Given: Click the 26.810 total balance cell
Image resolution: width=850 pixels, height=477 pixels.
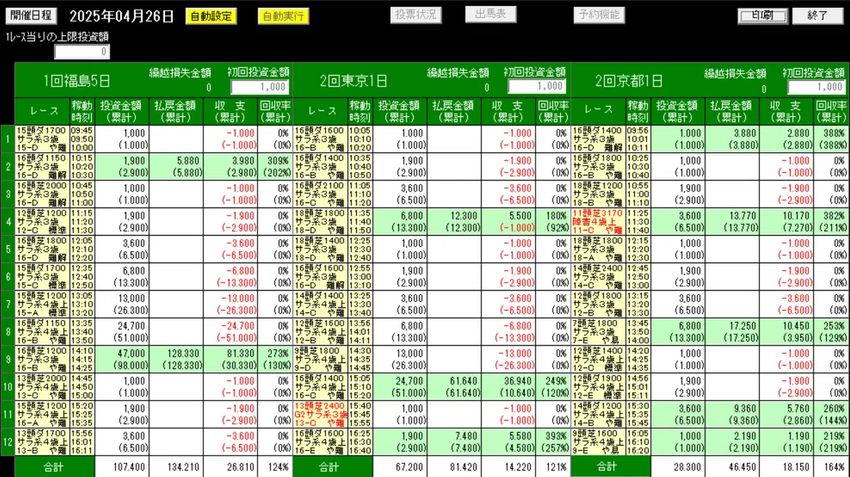Looking at the screenshot, I should (231, 467).
